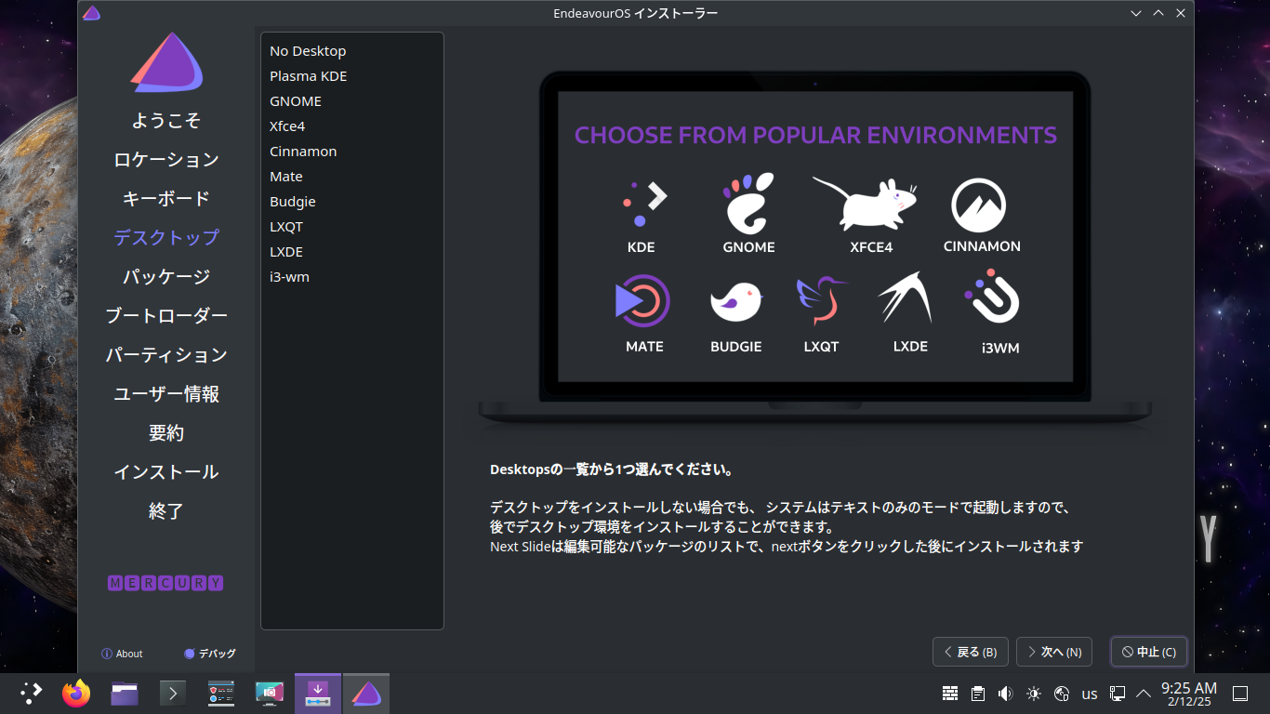Open the brightness settings tray icon
This screenshot has height=714, width=1270.
pos(1034,694)
